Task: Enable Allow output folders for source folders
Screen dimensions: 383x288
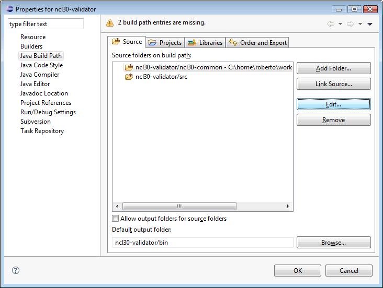Action: [116, 219]
